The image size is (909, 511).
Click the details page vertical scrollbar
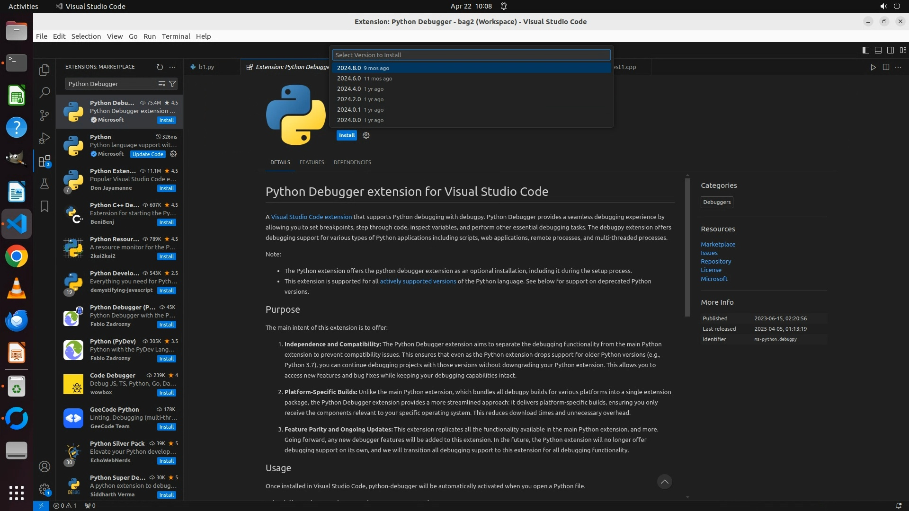(x=687, y=246)
